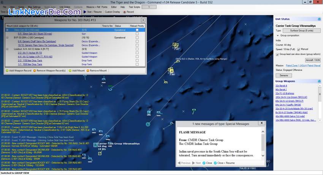Viewport: 323px width, 175px height.
Task: Click the Sensors button
Action: (x=283, y=76)
